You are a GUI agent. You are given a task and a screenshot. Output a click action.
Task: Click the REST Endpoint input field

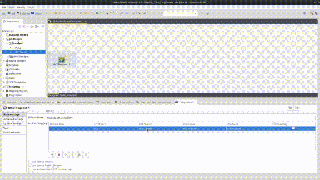pyautogui.click(x=180, y=118)
